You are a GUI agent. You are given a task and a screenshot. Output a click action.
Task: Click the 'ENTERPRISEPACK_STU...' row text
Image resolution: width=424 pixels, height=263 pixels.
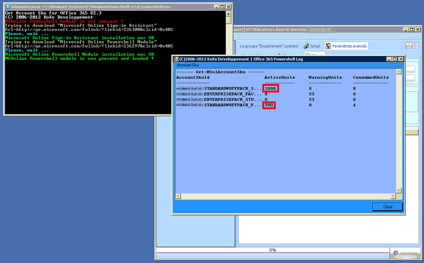233,100
